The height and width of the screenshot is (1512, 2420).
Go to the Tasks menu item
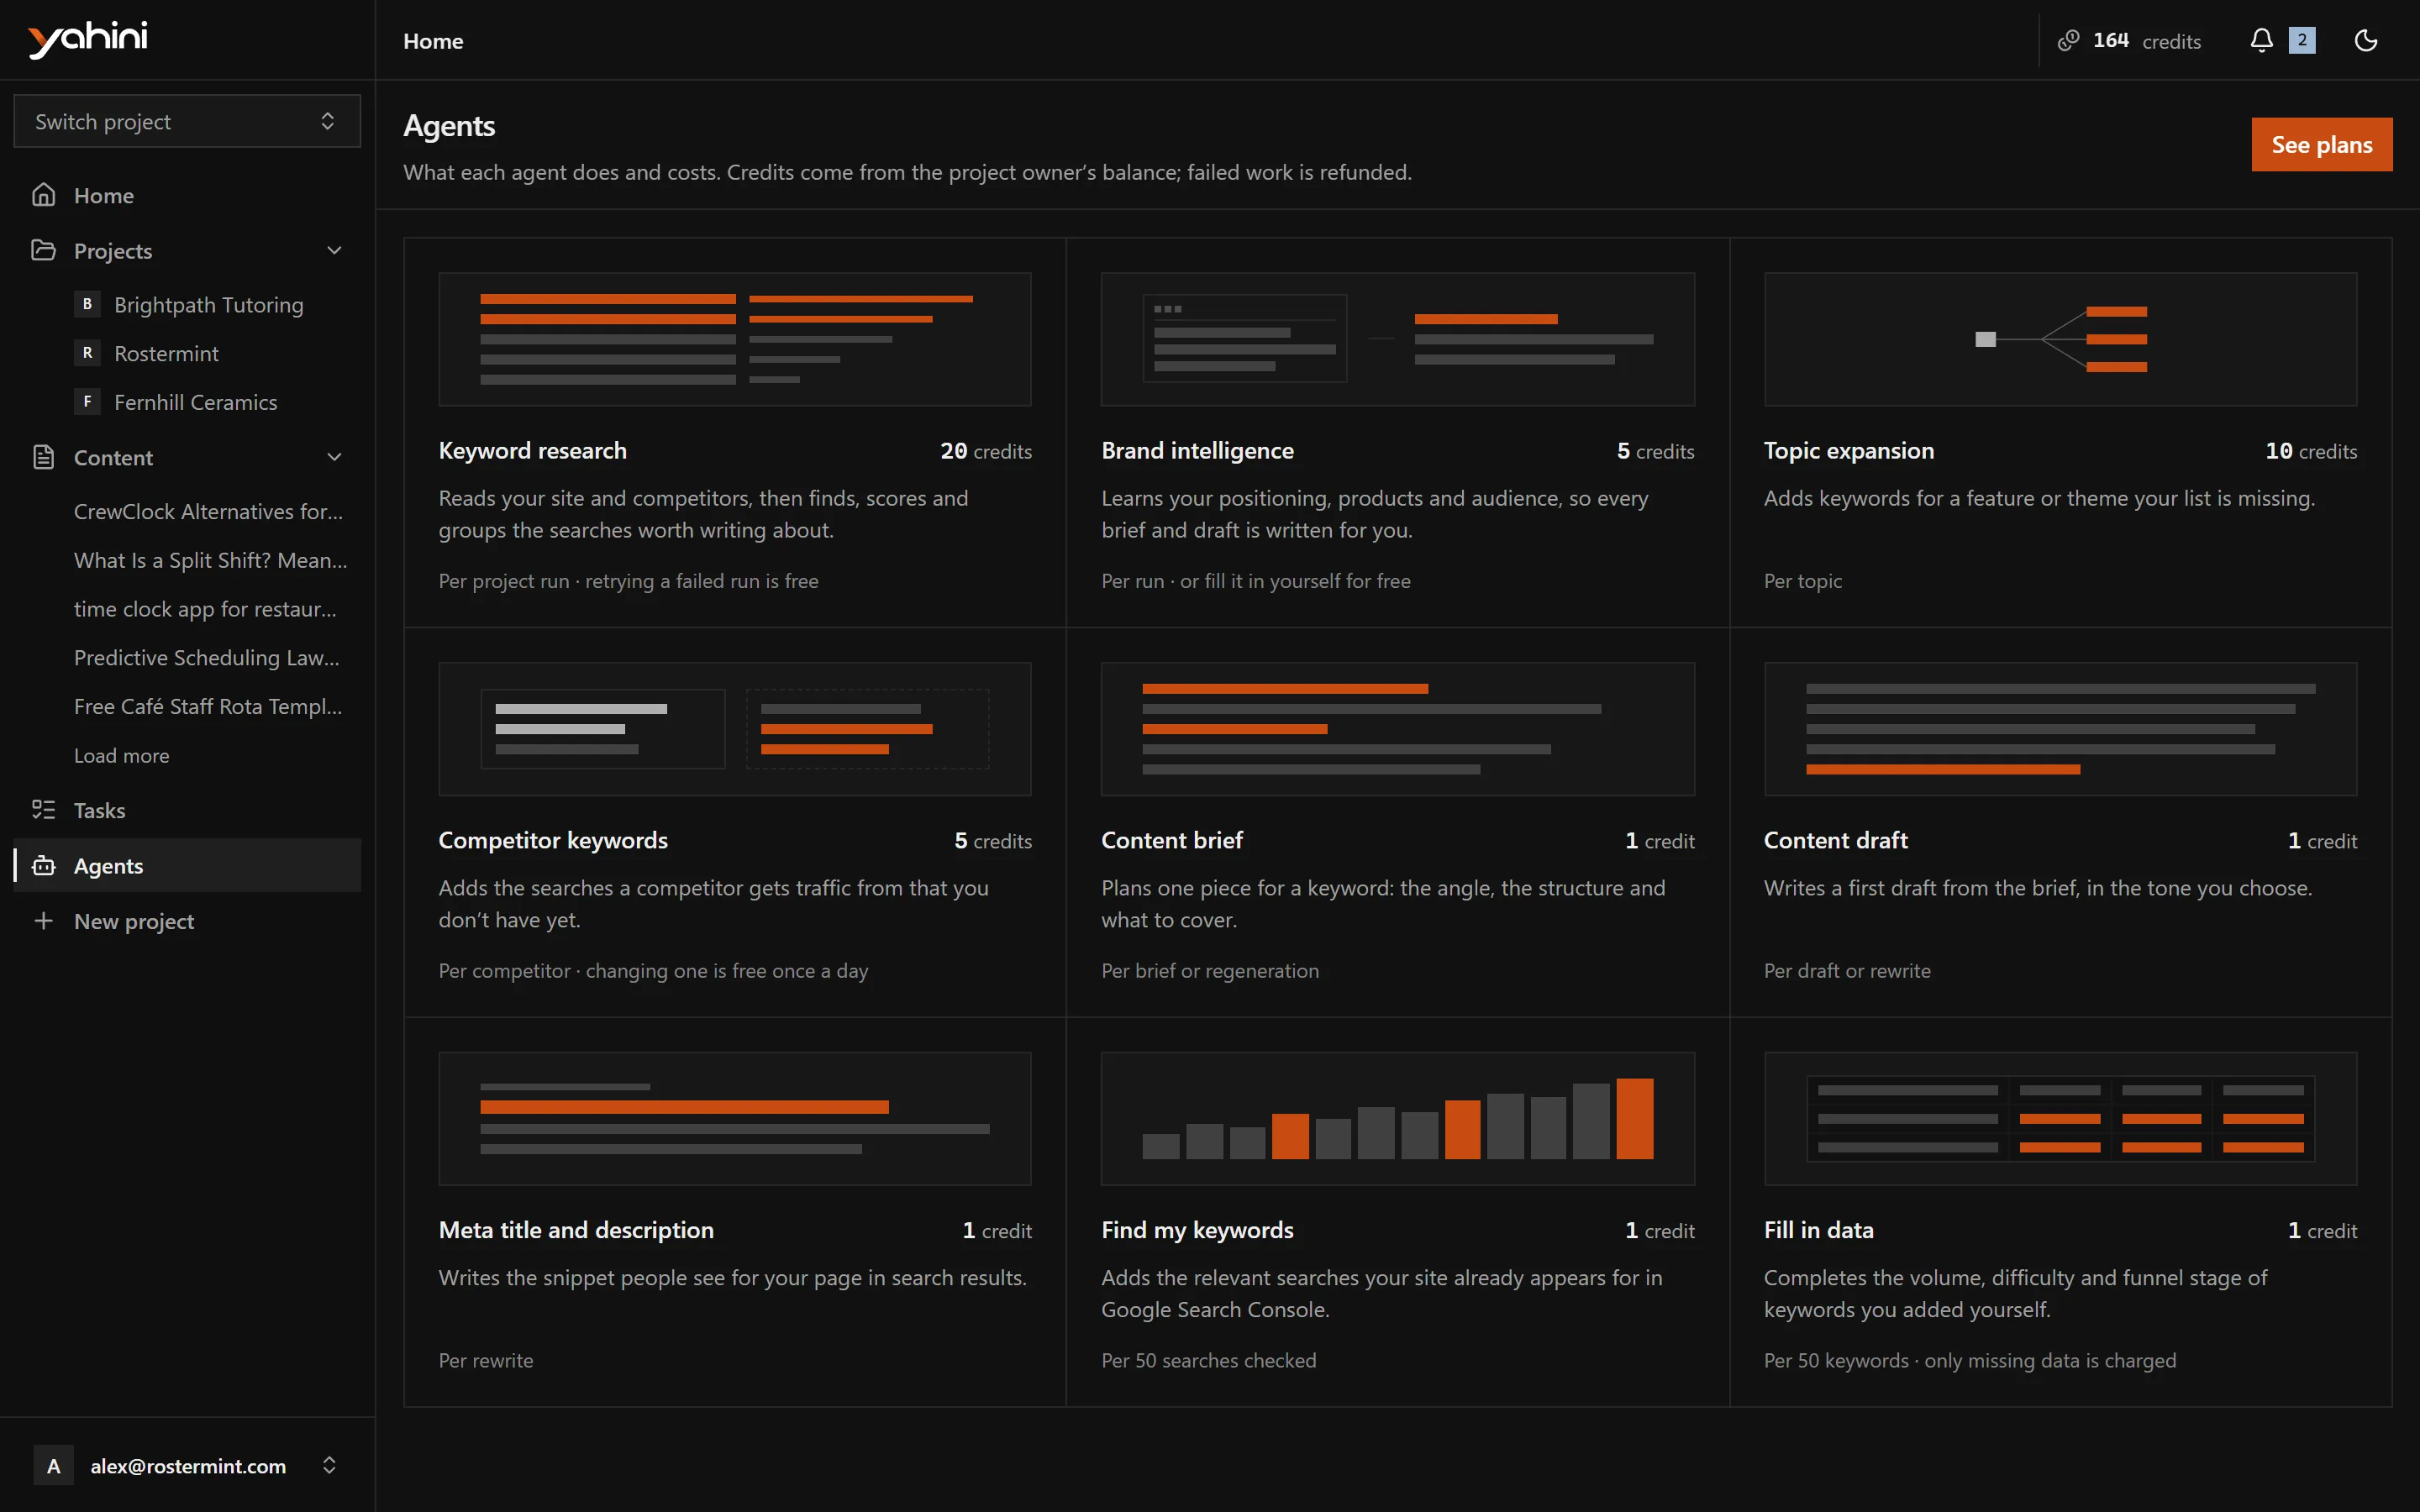pos(187,810)
